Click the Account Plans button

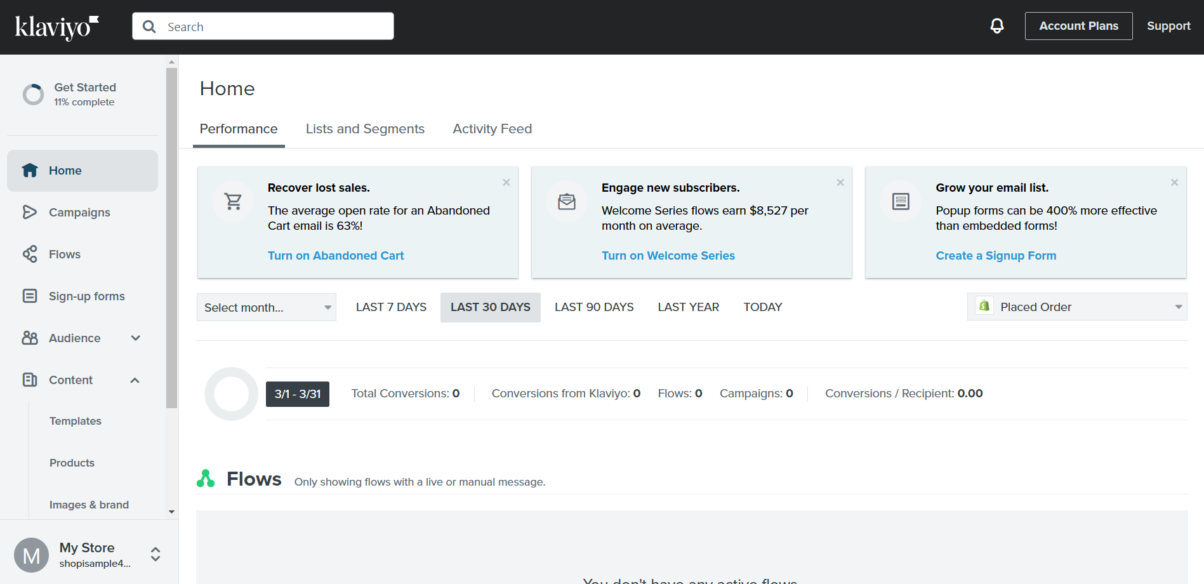coord(1078,26)
